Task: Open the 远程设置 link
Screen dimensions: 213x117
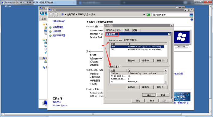Action: coord(57,31)
